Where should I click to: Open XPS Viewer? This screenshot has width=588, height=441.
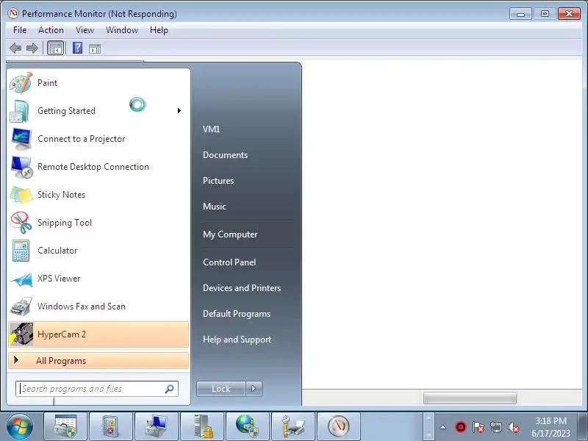click(98, 279)
